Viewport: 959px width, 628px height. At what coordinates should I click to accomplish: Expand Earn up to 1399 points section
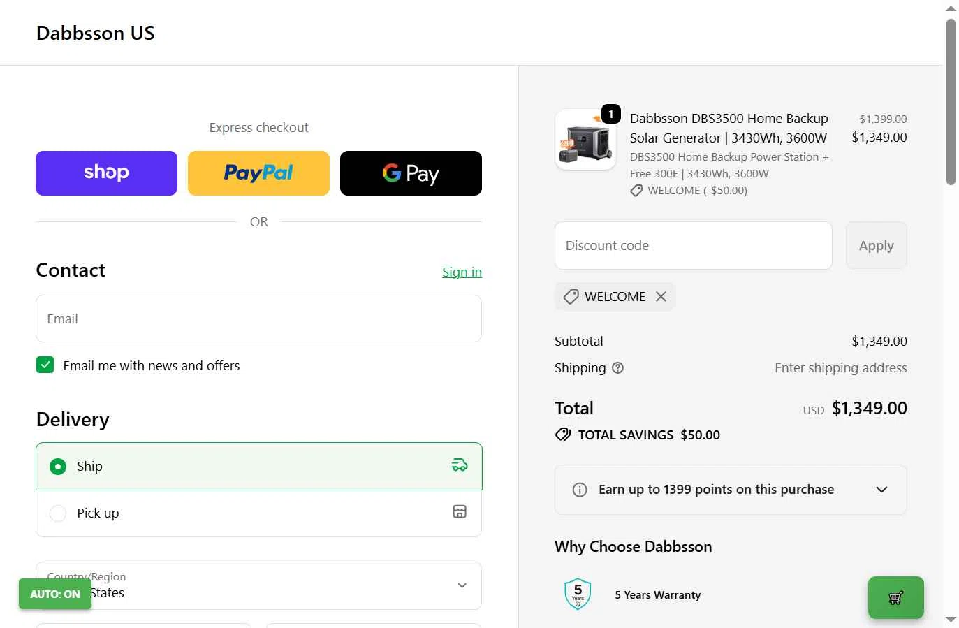(731, 490)
